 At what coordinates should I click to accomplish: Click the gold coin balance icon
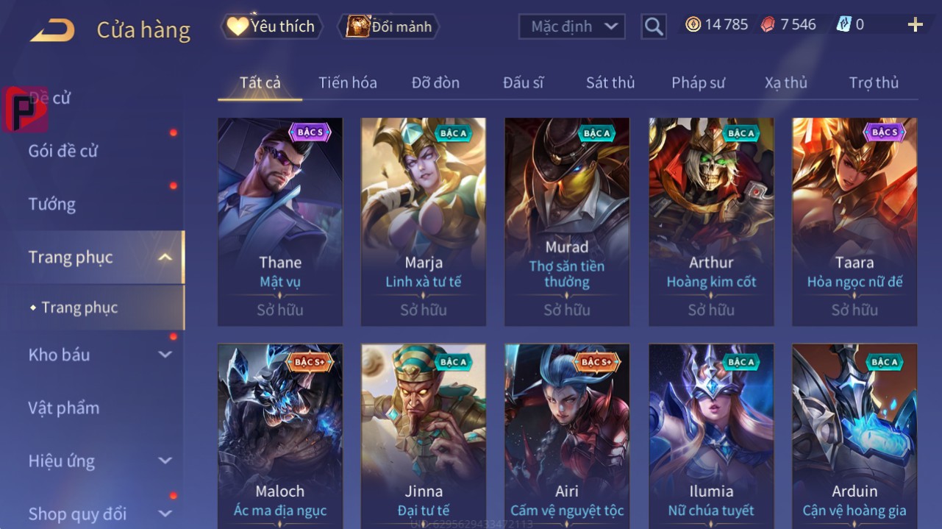click(693, 25)
